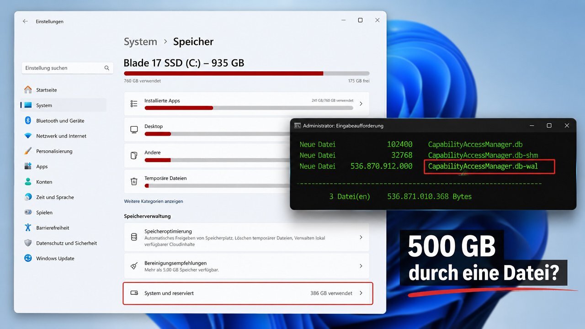The image size is (585, 329).
Task: Open Bereinigungsempfehlungen via its chevron
Action: click(361, 266)
